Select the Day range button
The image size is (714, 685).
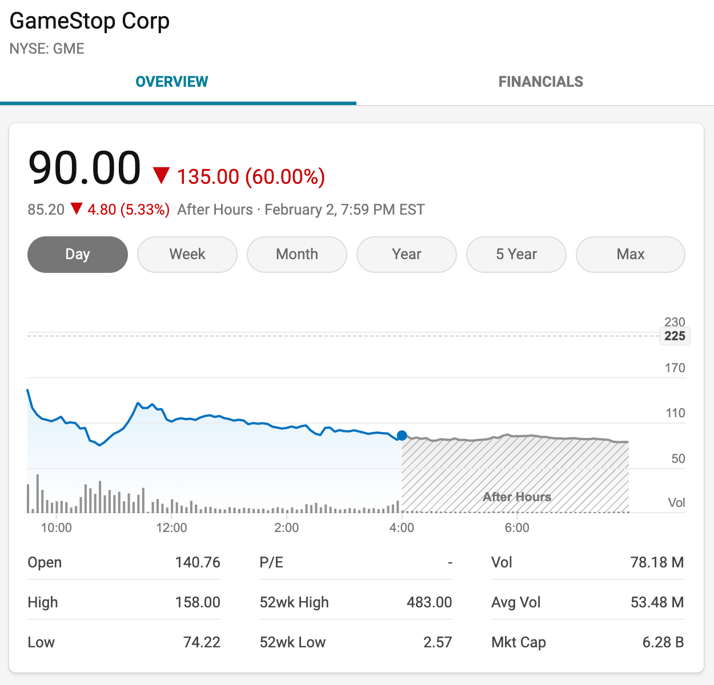(78, 255)
